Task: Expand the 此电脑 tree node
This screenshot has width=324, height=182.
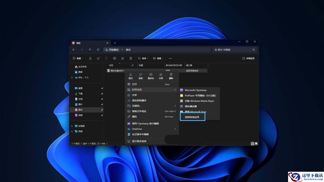Action: pyautogui.click(x=72, y=126)
